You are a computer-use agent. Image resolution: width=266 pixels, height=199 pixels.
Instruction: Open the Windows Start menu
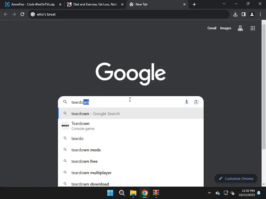point(110,193)
